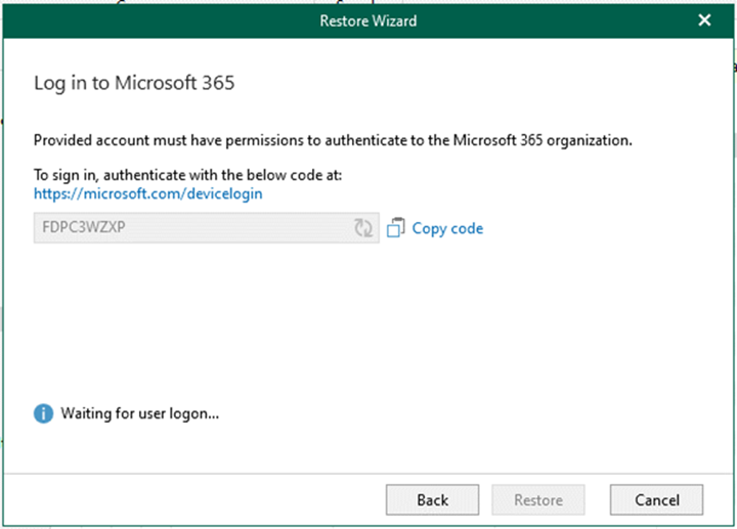Click the Copy code link
Screen dimensions: 737x529
tap(447, 228)
